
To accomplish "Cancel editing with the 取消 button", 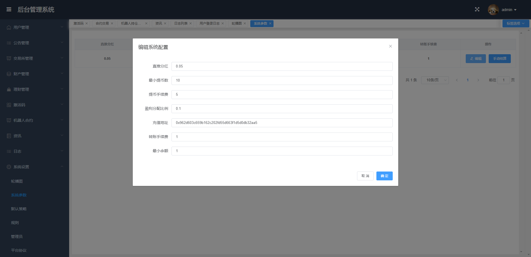I will (x=365, y=176).
